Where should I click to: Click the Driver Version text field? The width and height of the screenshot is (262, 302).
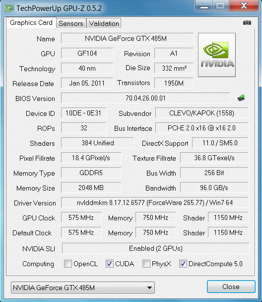(x=155, y=202)
